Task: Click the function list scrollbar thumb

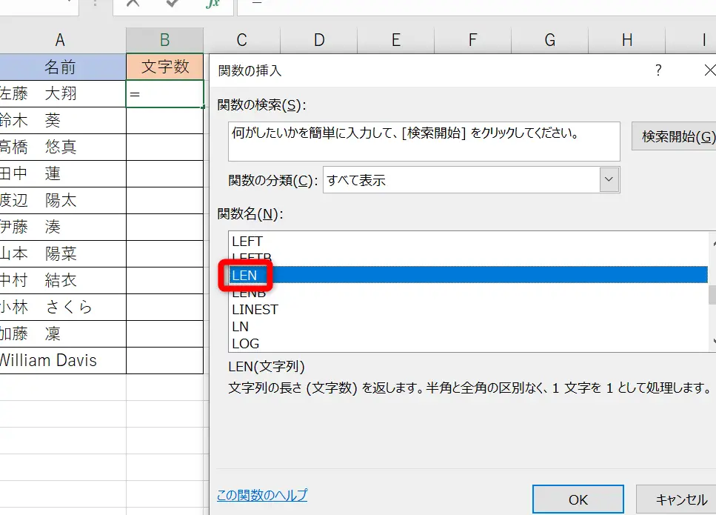Action: tap(712, 295)
